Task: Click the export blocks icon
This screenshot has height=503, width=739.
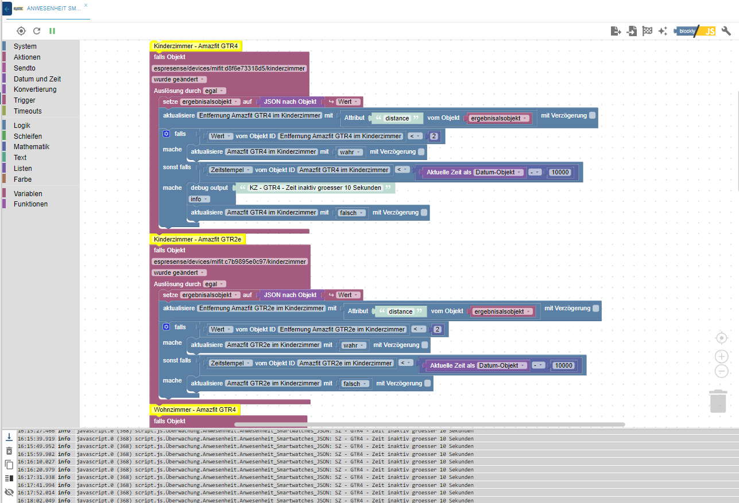Action: (x=616, y=31)
